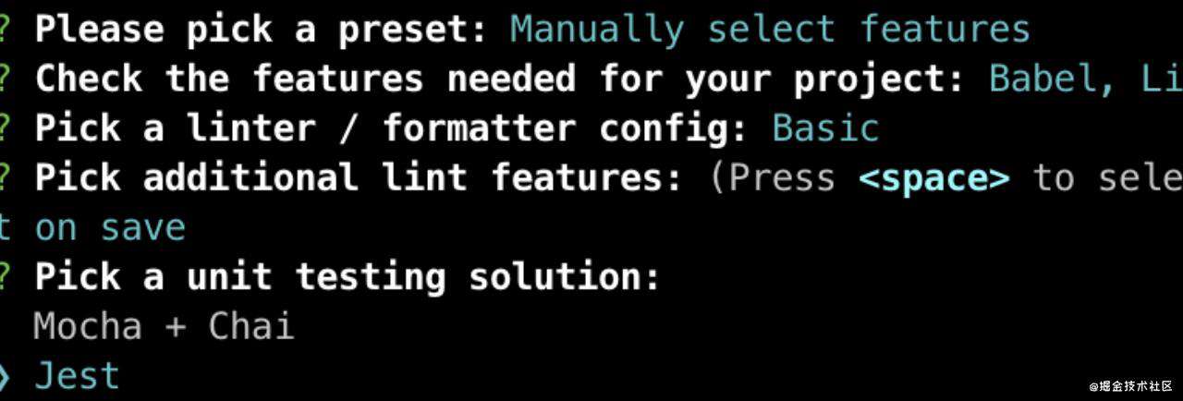
Task: Select the Mocha + Chai option
Action: [x=164, y=326]
